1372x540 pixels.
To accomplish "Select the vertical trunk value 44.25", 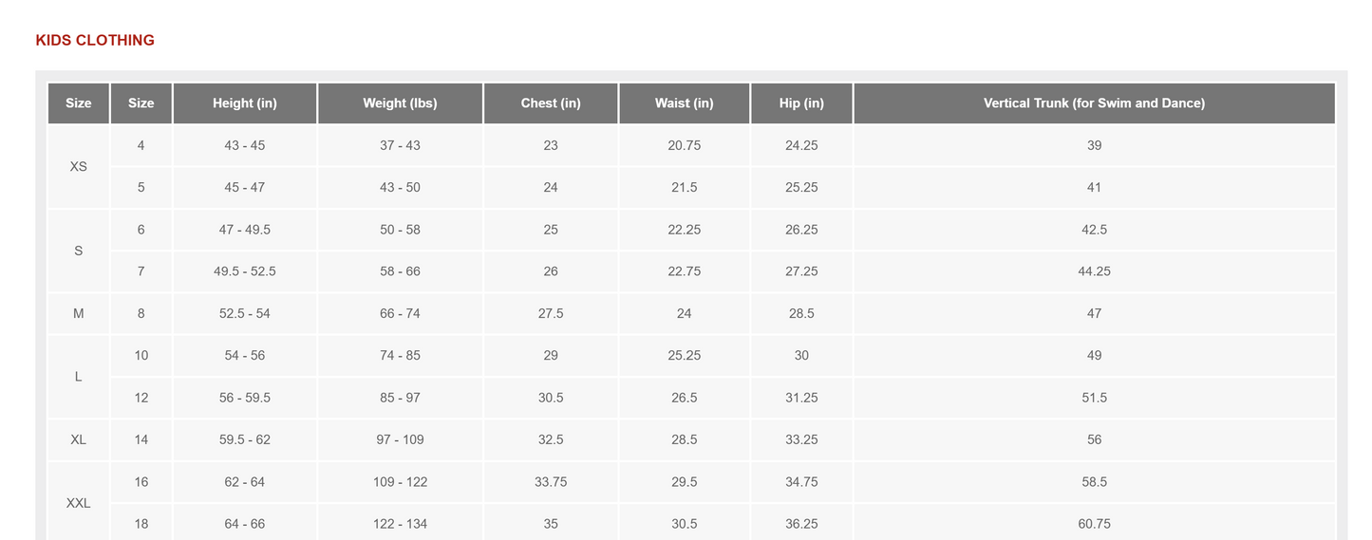I will tap(1094, 271).
